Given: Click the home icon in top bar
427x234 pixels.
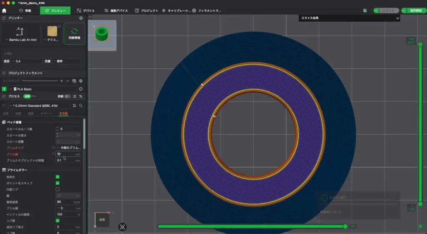Looking at the screenshot, I should pos(4,10).
